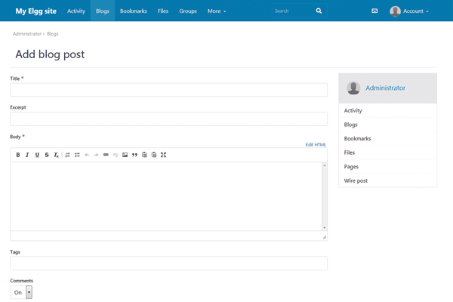453x302 pixels.
Task: Open the Account dropdown menu
Action: pos(409,11)
